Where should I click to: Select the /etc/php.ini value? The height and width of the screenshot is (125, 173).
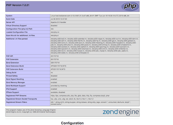coord(55,32)
